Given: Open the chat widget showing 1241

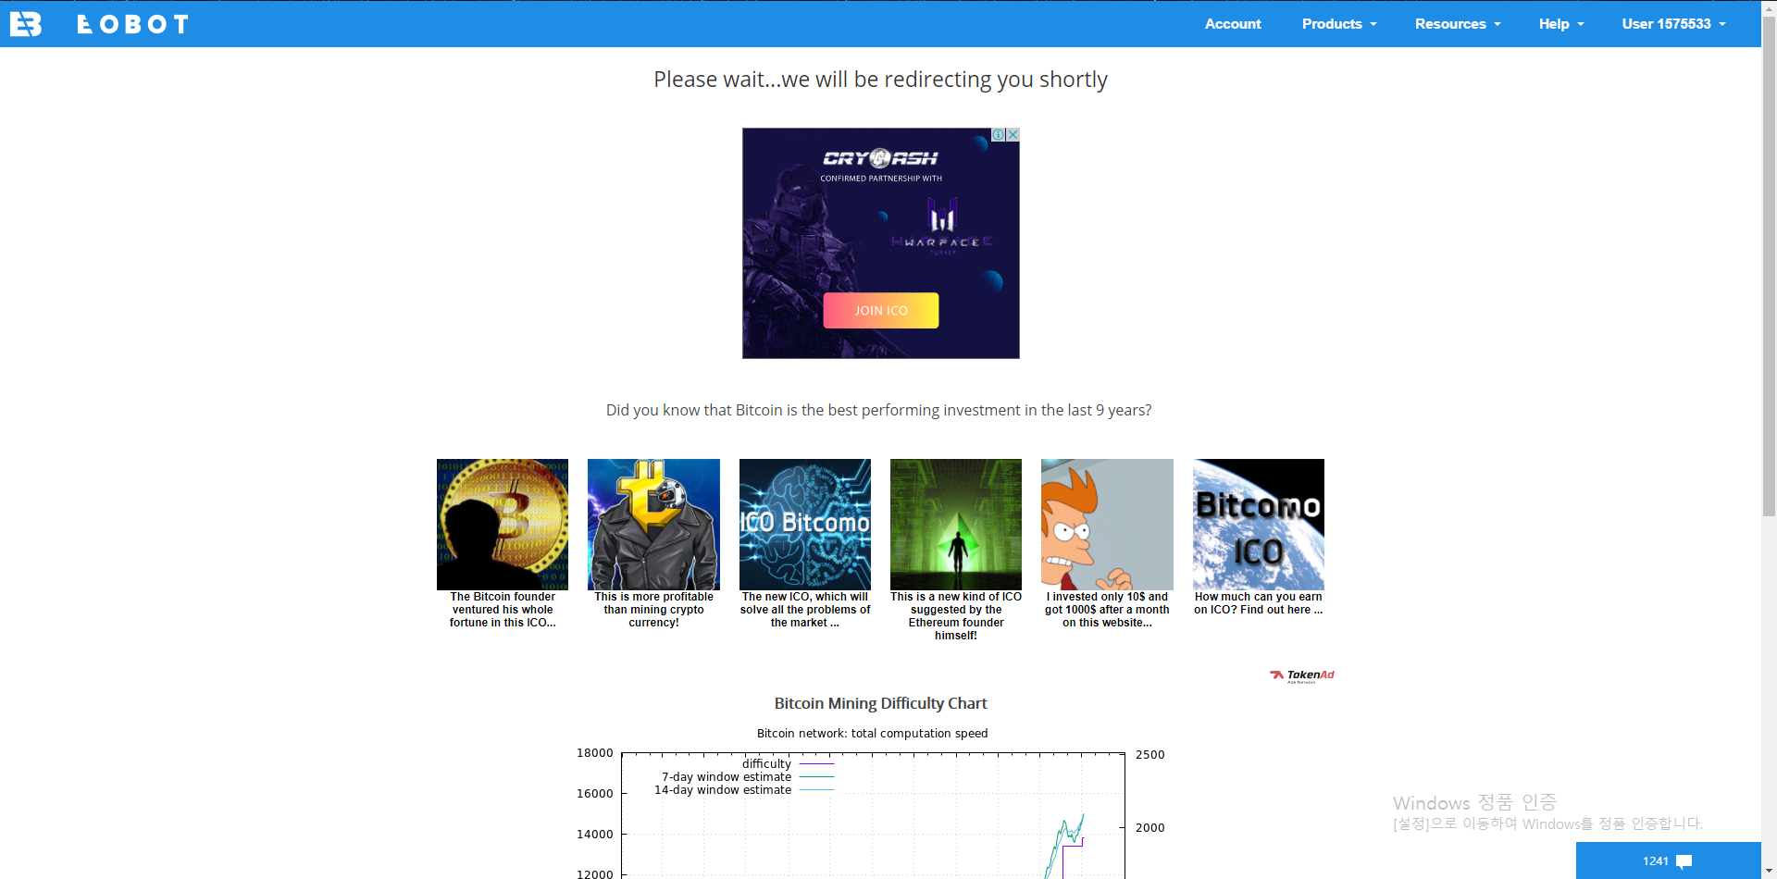Looking at the screenshot, I should (1668, 860).
